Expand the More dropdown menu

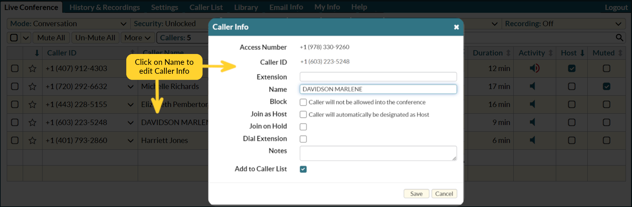pos(138,38)
